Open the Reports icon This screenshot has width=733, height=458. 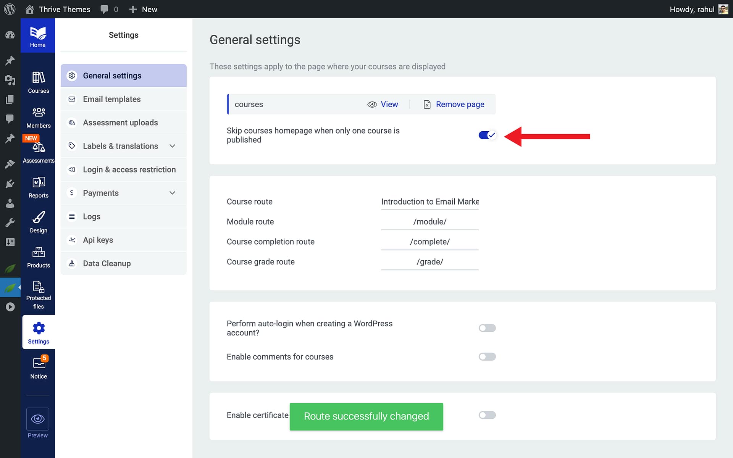(38, 182)
